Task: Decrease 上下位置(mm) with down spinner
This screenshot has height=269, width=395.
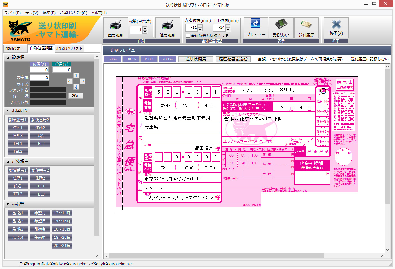Action: [x=228, y=29]
